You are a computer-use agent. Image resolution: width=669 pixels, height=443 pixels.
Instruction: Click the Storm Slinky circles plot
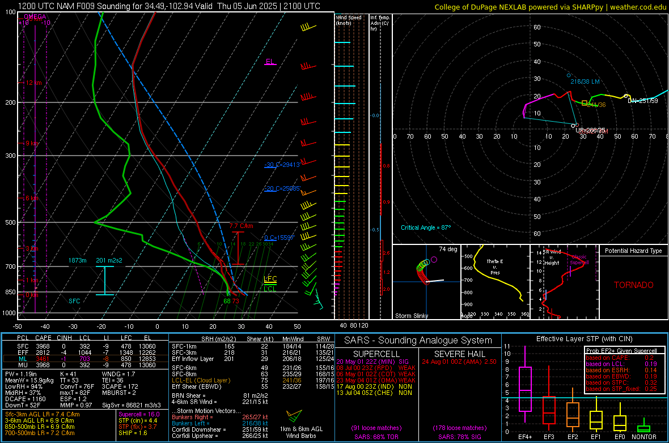click(426, 271)
